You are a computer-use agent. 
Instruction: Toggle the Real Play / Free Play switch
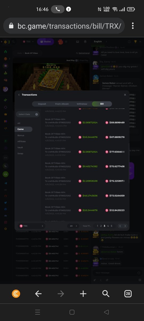(x=77, y=60)
